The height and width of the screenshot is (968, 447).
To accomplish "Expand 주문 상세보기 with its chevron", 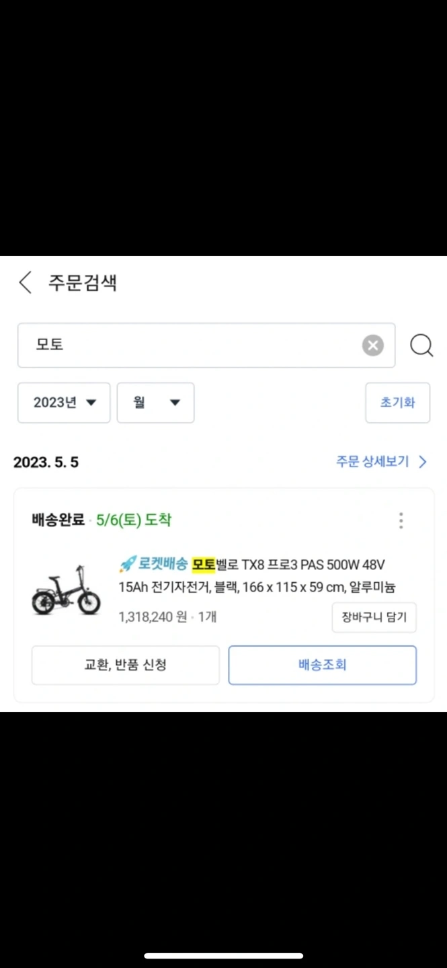I will pos(380,462).
